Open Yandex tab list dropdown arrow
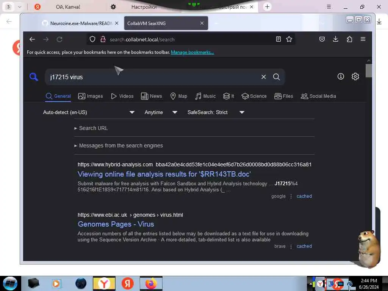 20,7
